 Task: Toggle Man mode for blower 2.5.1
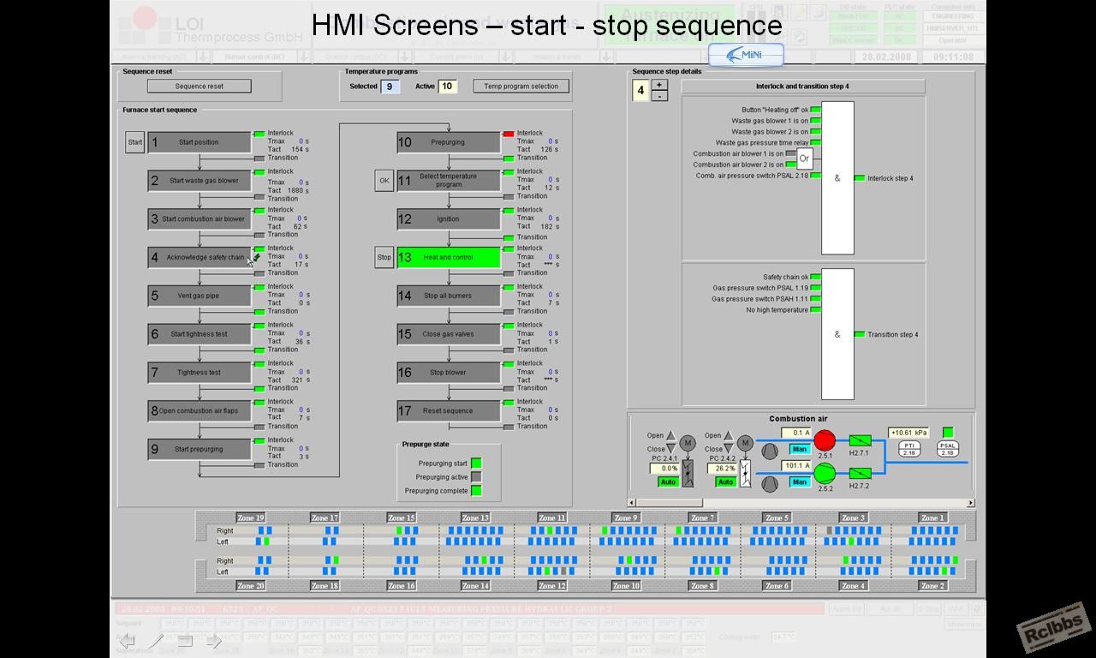800,449
